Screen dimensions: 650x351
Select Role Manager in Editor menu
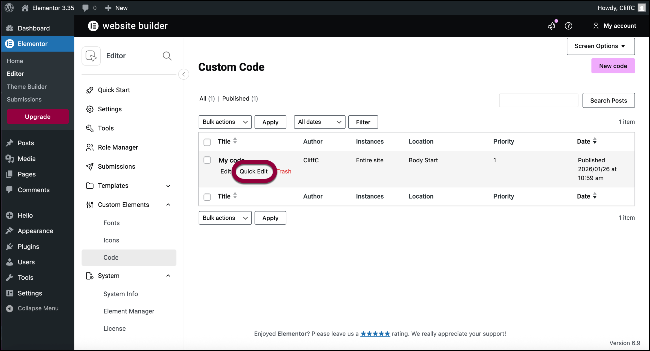[118, 147]
